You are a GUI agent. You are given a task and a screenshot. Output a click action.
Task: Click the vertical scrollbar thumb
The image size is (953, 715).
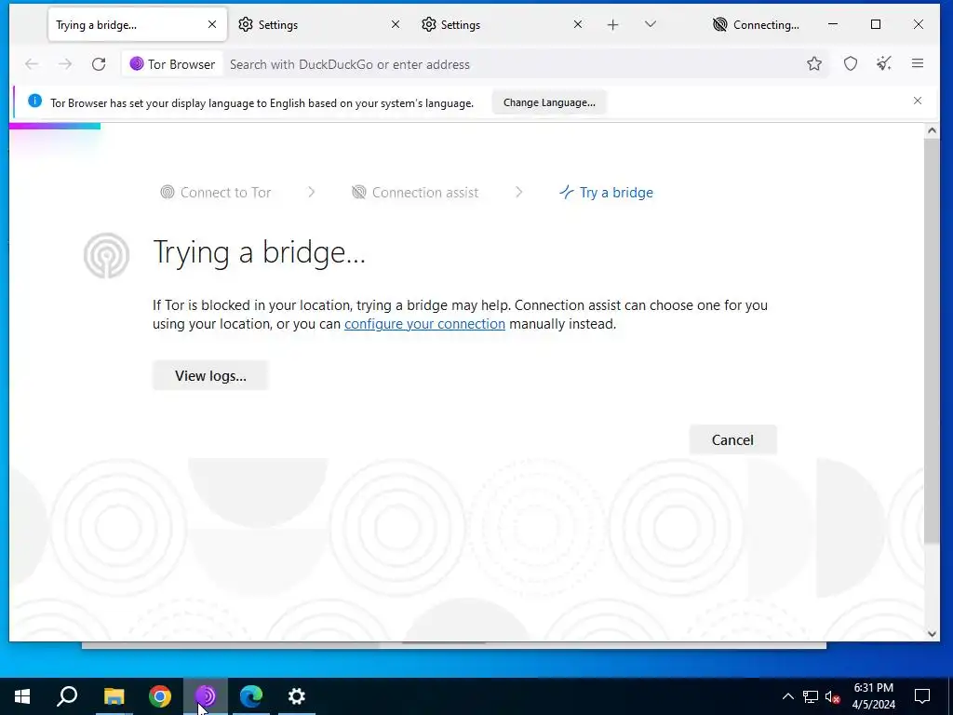931,341
